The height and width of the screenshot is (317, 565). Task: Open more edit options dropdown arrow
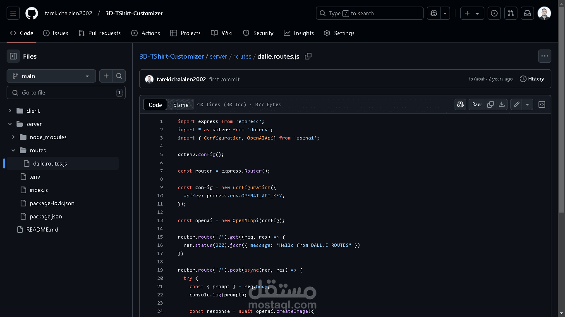[x=527, y=104]
